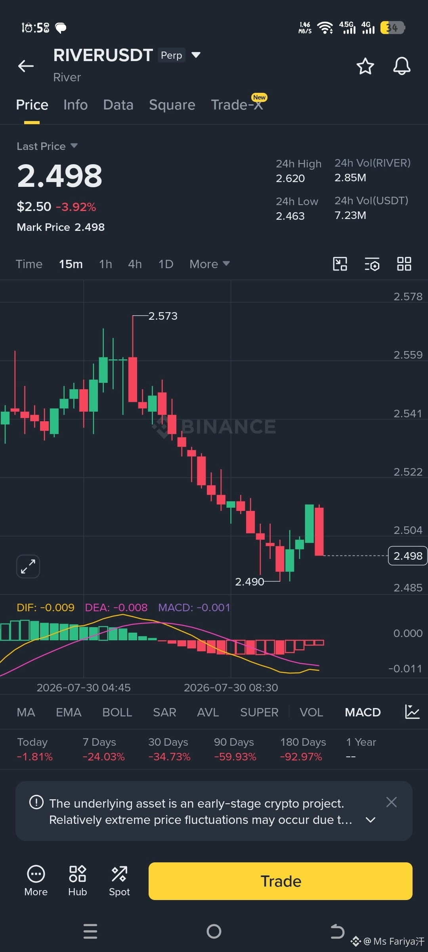428x952 pixels.
Task: Enable the EMA indicator
Action: point(69,712)
